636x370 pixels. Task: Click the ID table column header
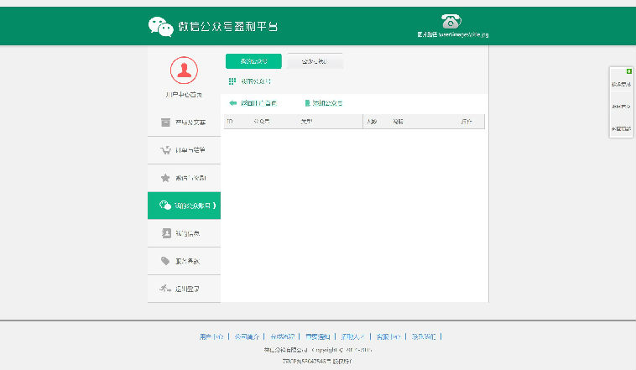[x=230, y=122]
